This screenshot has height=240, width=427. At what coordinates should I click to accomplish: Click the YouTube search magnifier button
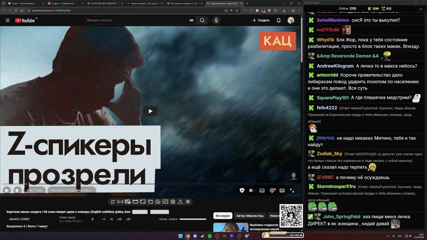[202, 20]
